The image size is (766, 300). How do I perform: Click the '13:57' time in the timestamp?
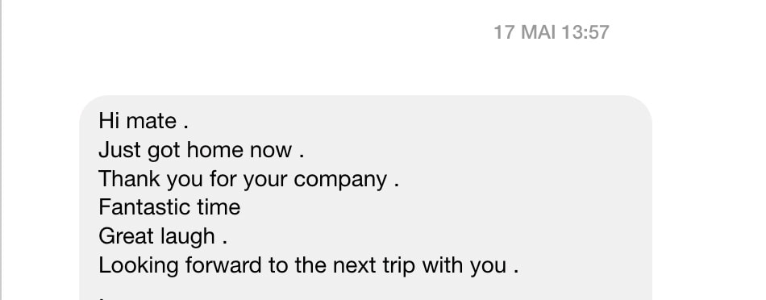tap(585, 32)
